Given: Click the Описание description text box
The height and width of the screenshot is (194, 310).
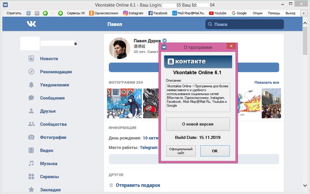Looking at the screenshot, I should (x=198, y=97).
